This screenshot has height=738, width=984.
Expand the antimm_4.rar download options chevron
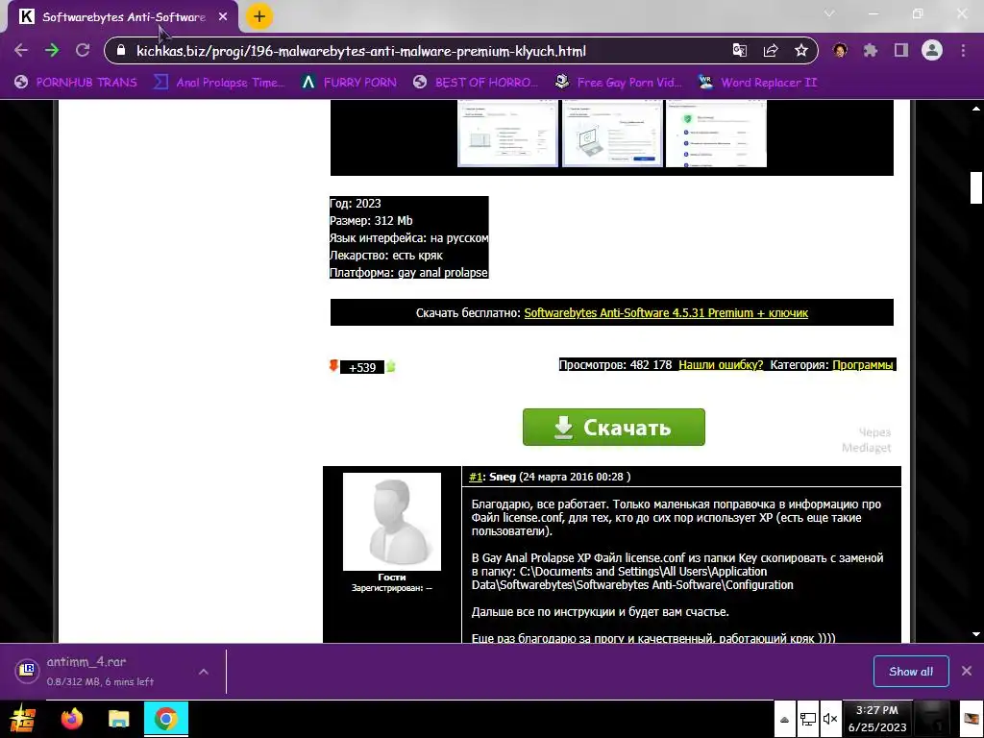click(204, 672)
